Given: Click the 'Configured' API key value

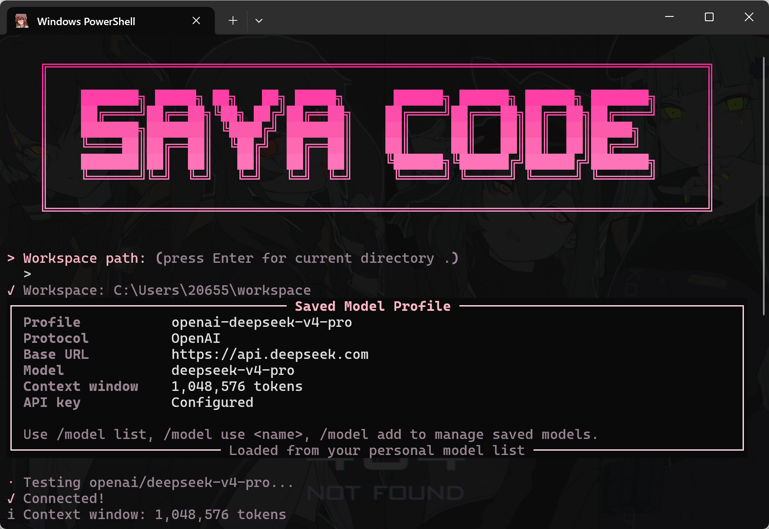Looking at the screenshot, I should [x=212, y=403].
